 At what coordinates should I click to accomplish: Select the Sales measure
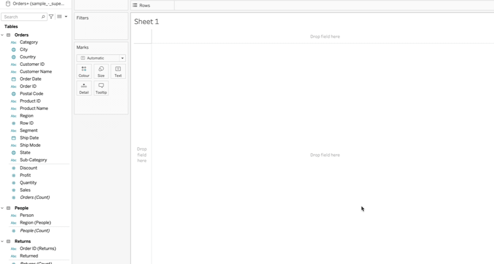tap(25, 190)
